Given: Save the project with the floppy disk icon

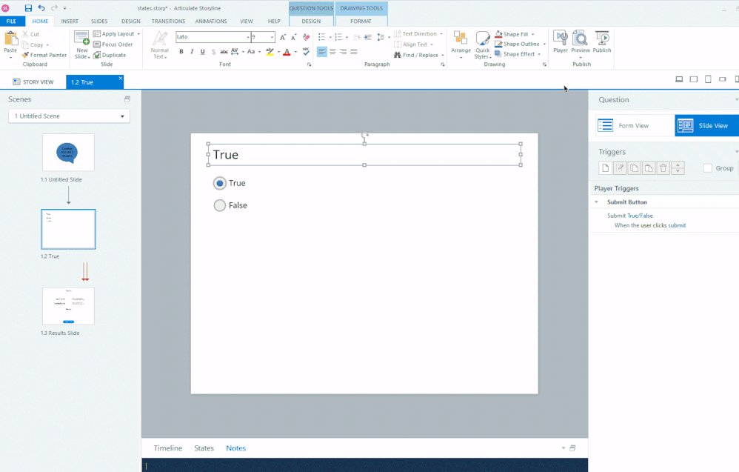Looking at the screenshot, I should 28,7.
